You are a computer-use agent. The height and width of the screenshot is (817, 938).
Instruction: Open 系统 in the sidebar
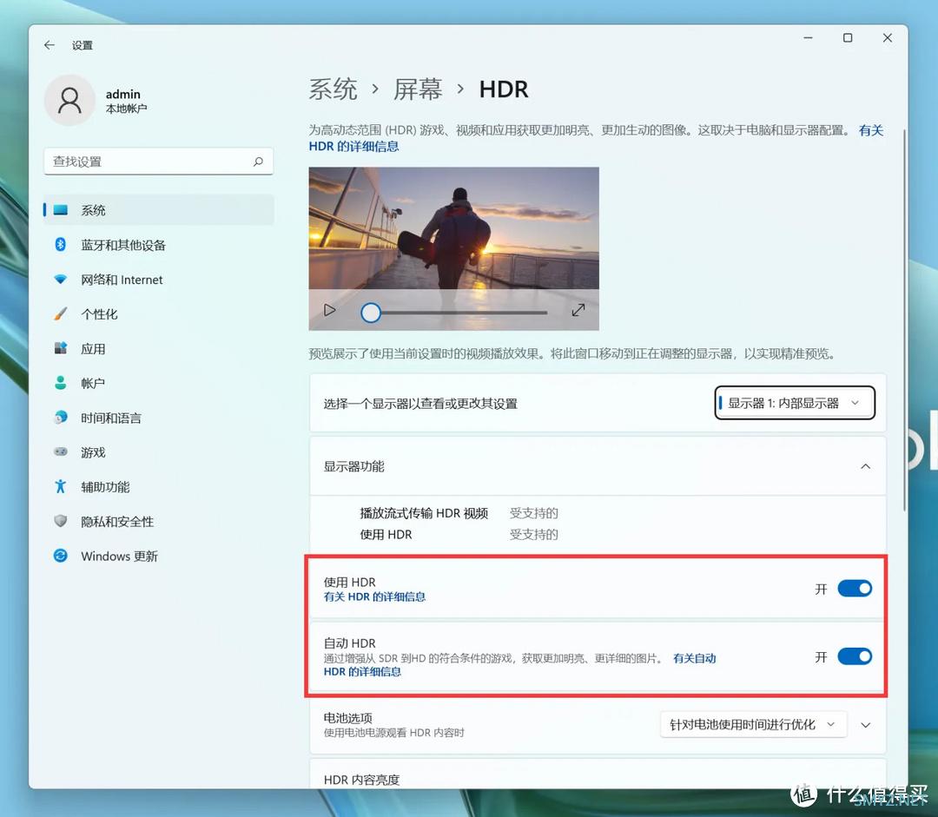pyautogui.click(x=159, y=210)
